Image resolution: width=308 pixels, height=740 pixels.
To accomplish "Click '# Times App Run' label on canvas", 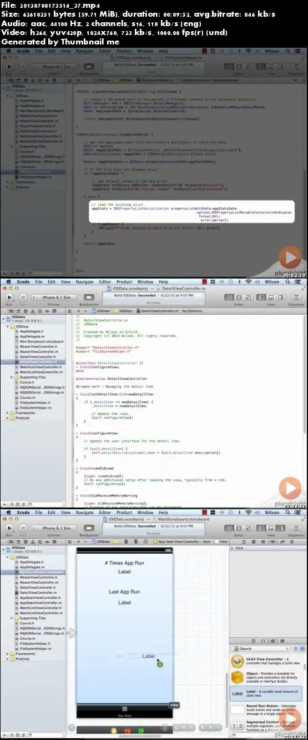I will [x=124, y=563].
